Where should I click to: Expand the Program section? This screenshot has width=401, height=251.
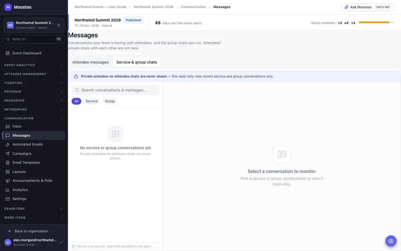(x=34, y=92)
